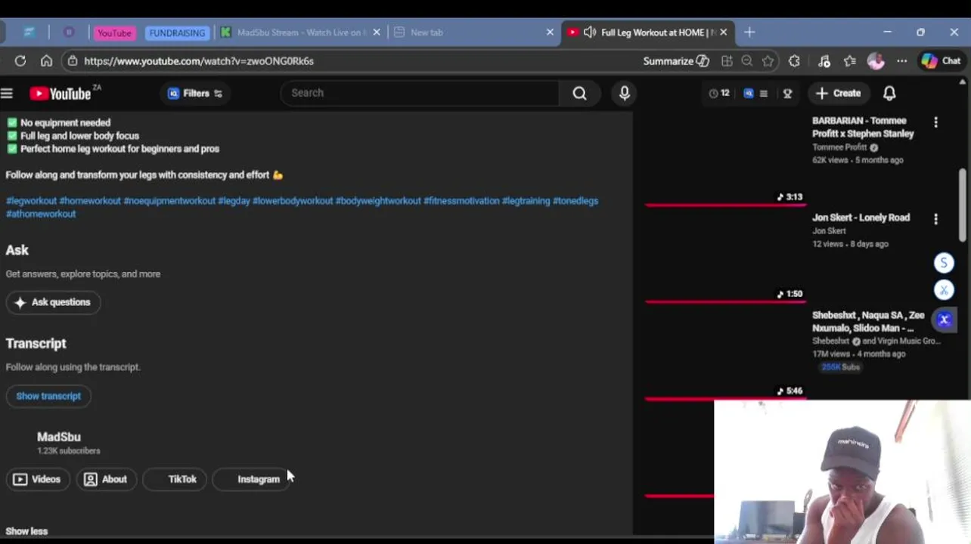Image resolution: width=971 pixels, height=544 pixels.
Task: Open the #athomeworkout hashtag
Action: coord(41,214)
